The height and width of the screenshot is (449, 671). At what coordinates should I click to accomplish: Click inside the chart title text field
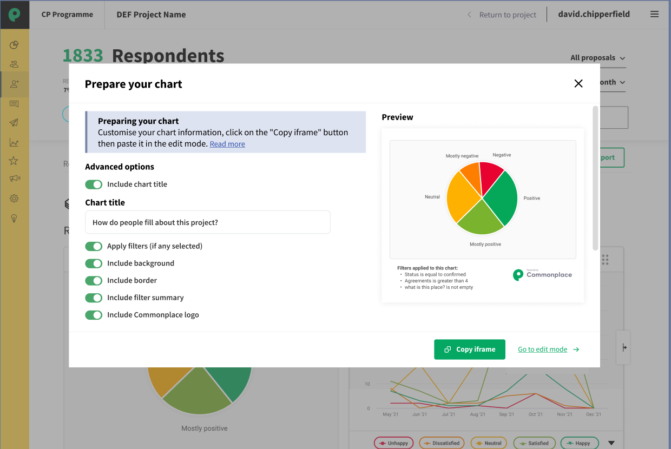(x=207, y=222)
